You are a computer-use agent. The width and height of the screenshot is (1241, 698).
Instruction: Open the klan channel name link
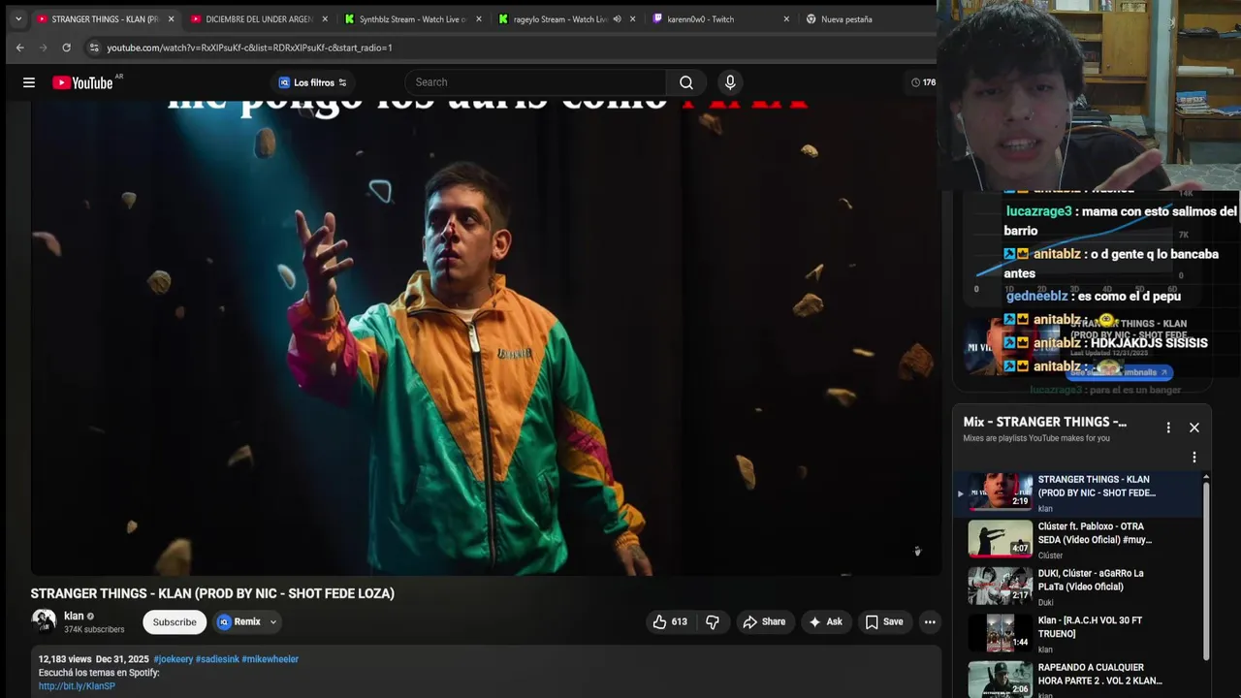pyautogui.click(x=74, y=617)
